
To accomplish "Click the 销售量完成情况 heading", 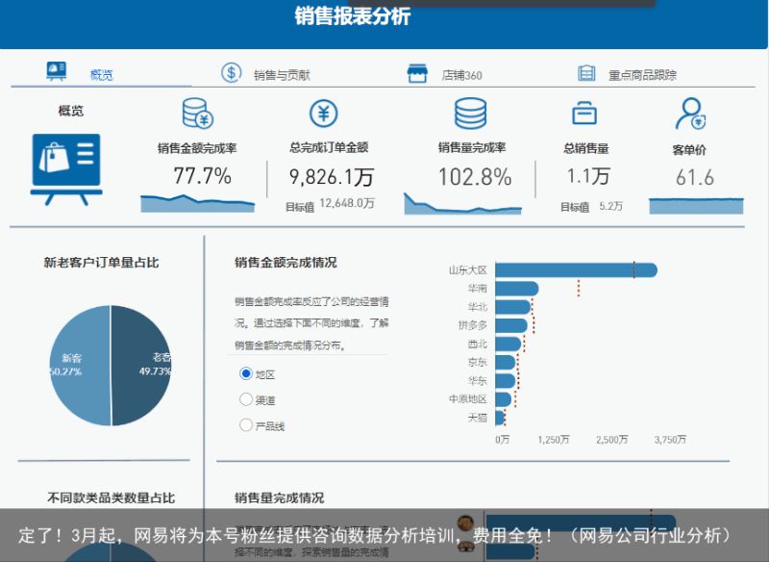I will point(279,498).
